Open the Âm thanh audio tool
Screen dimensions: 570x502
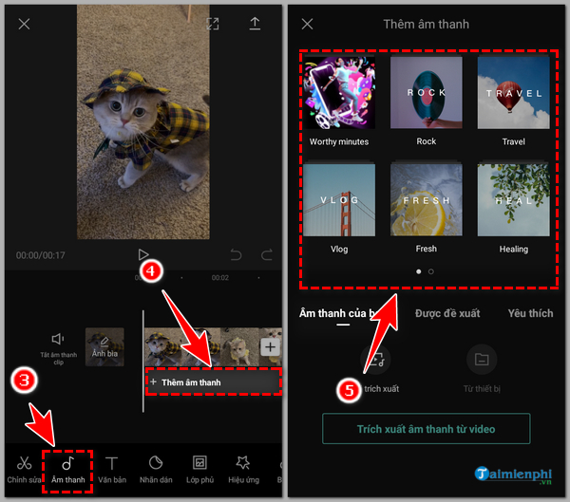(68, 471)
